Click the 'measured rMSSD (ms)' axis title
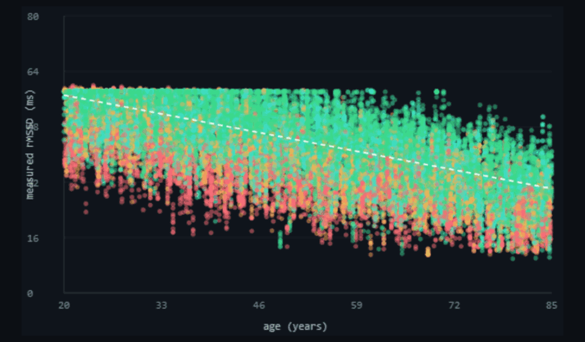 click(30, 145)
